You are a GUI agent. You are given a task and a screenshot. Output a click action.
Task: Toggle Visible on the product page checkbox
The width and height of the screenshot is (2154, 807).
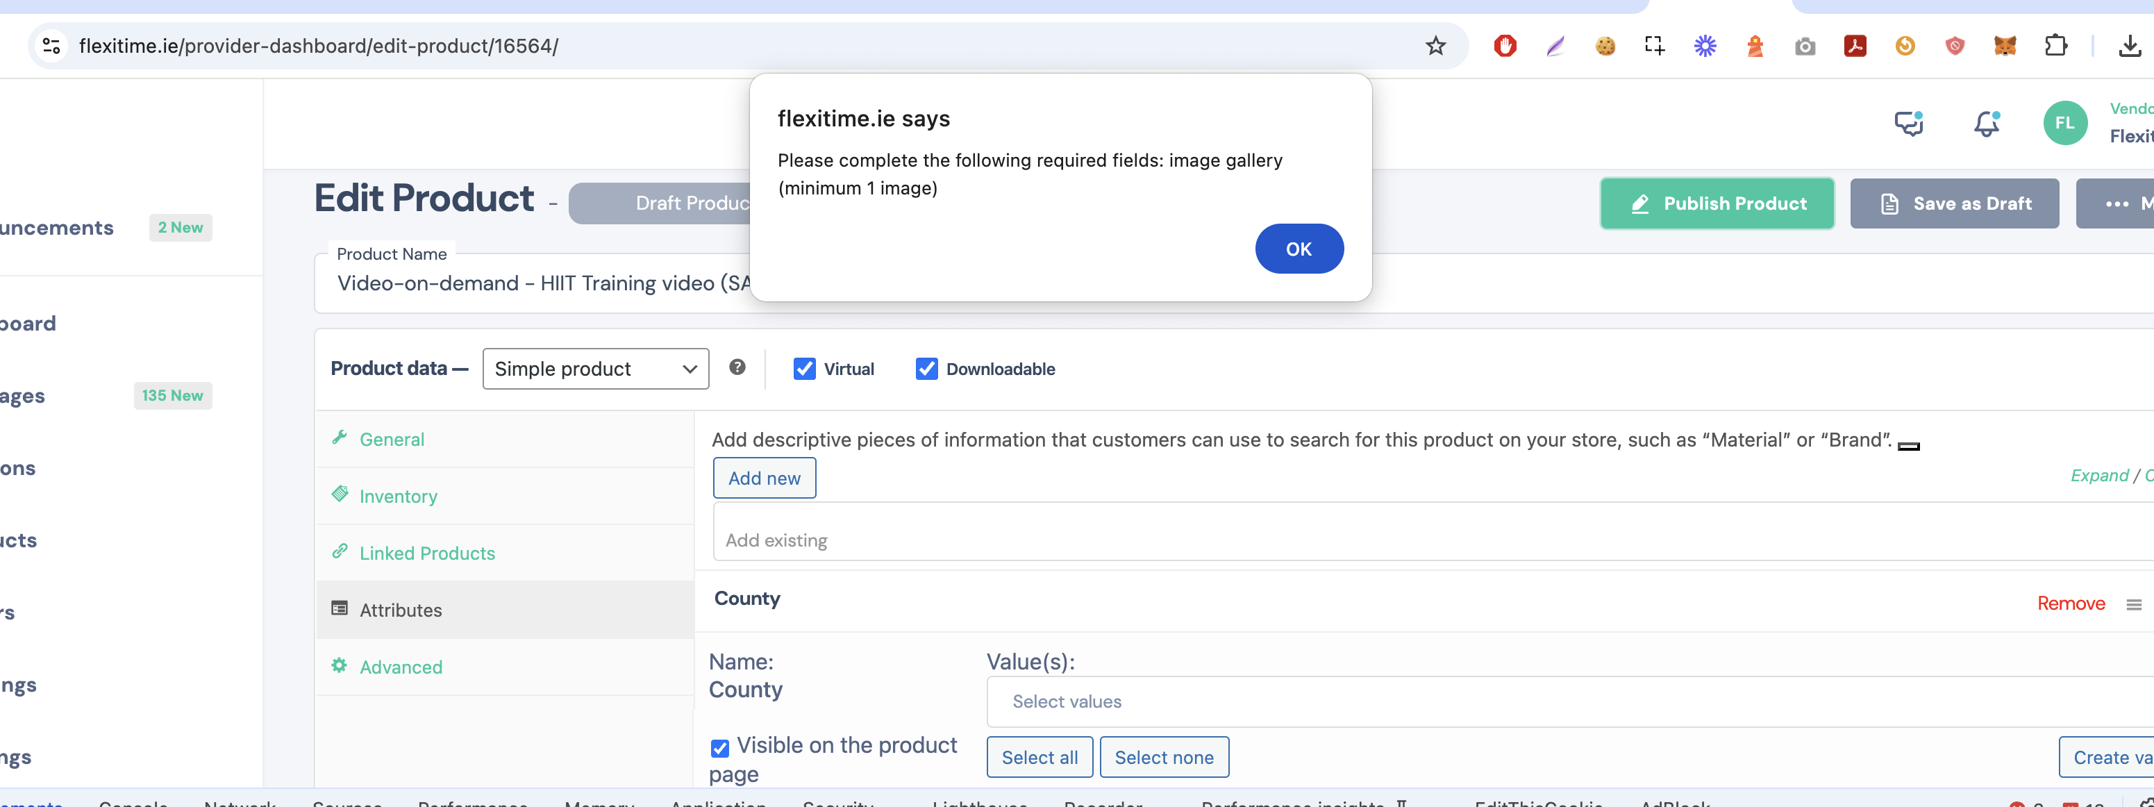click(x=719, y=748)
